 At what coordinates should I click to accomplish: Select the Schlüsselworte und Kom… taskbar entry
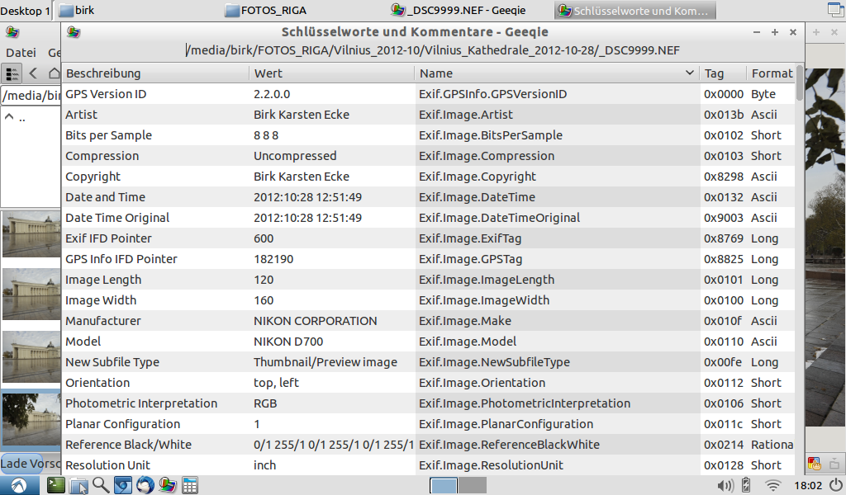[x=634, y=10]
